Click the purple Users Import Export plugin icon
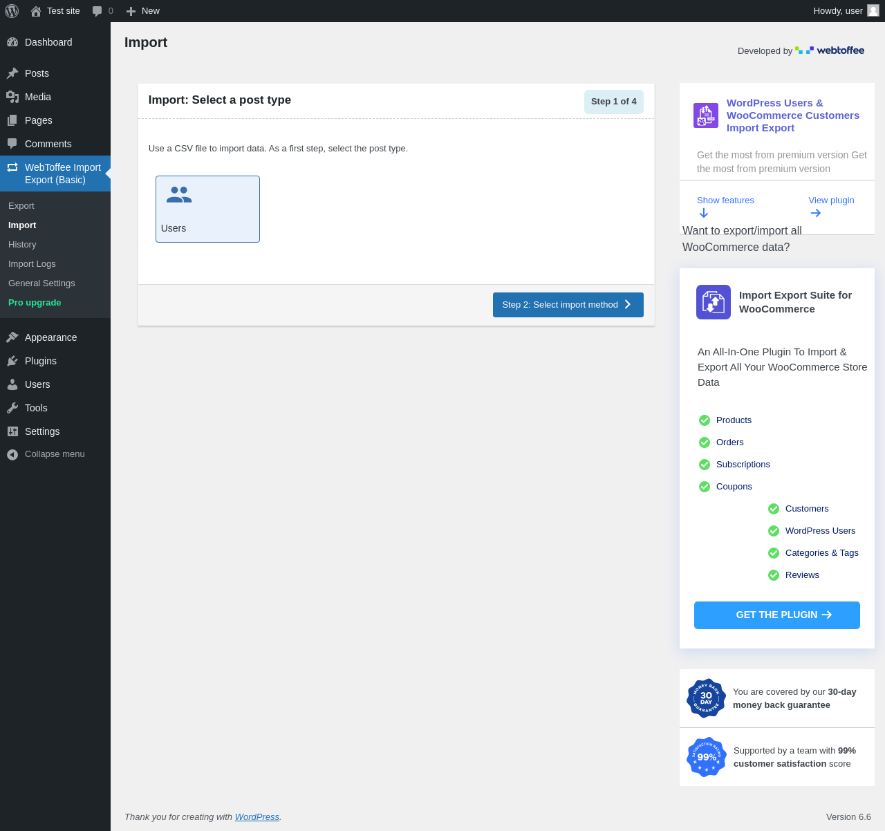 pos(706,115)
